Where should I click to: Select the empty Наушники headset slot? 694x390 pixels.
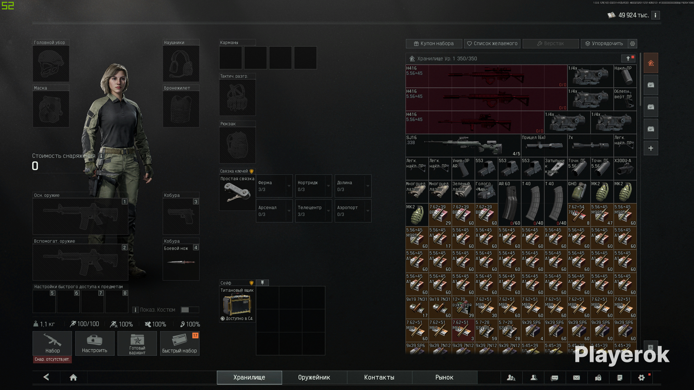181,64
